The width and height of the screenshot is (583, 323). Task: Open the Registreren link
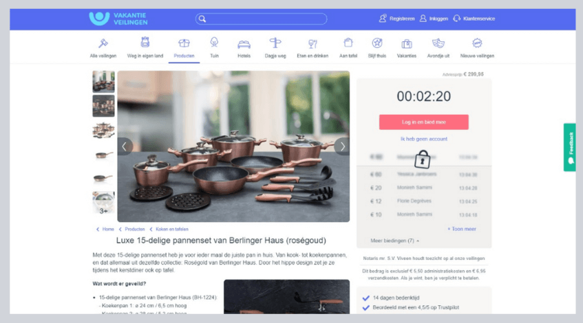pos(396,19)
